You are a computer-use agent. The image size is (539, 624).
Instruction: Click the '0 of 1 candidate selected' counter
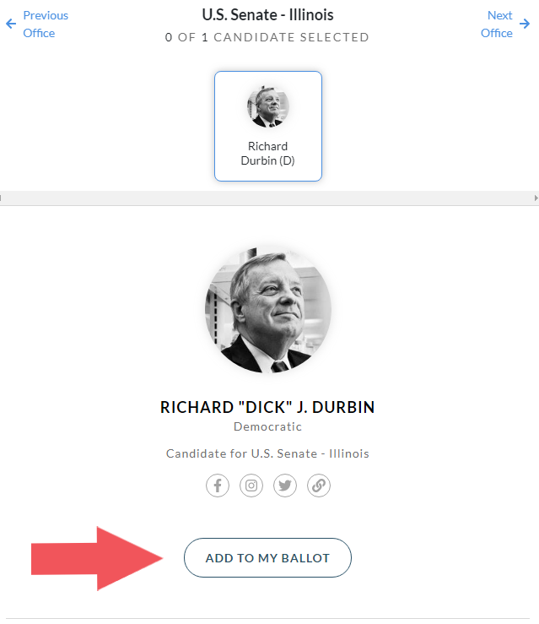pyautogui.click(x=267, y=37)
